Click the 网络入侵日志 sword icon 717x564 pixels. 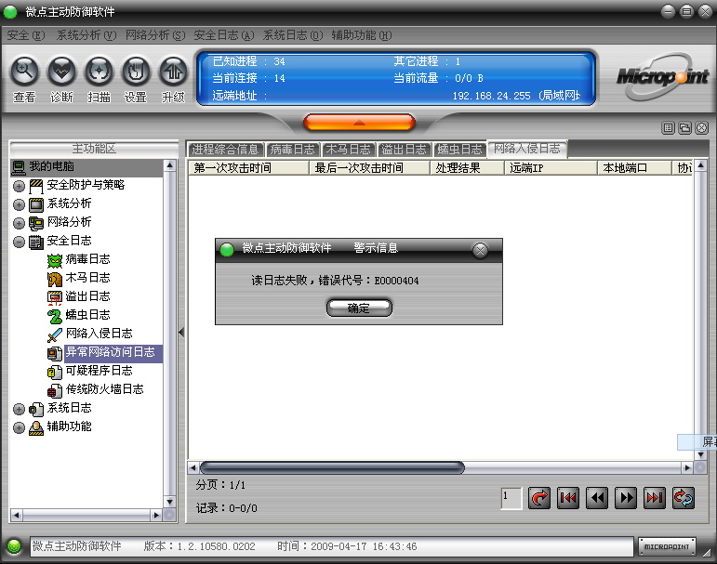55,334
